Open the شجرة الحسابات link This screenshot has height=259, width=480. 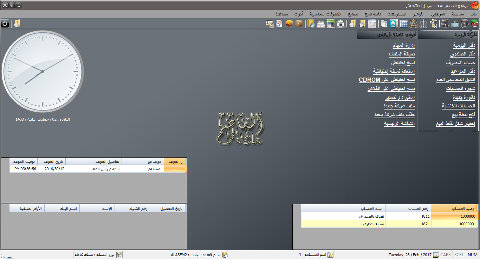tap(460, 88)
